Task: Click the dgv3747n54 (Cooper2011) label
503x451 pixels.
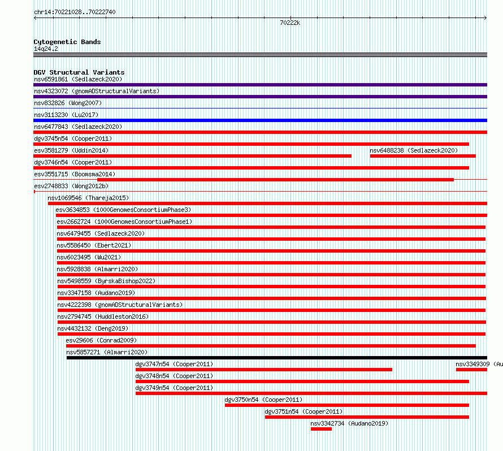Action: pos(174,364)
